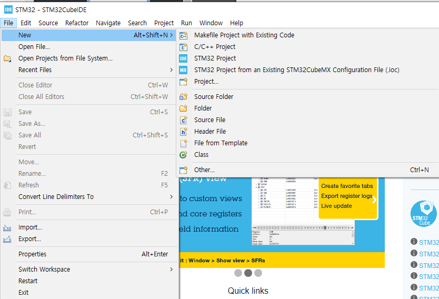Click the Folder icon in New submenu
The width and height of the screenshot is (439, 299).
183,108
